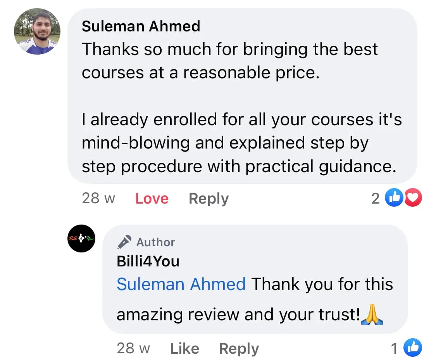Viewport: 436px width, 363px height.
Task: Click the comment text about reasonable price courses
Action: point(229,61)
